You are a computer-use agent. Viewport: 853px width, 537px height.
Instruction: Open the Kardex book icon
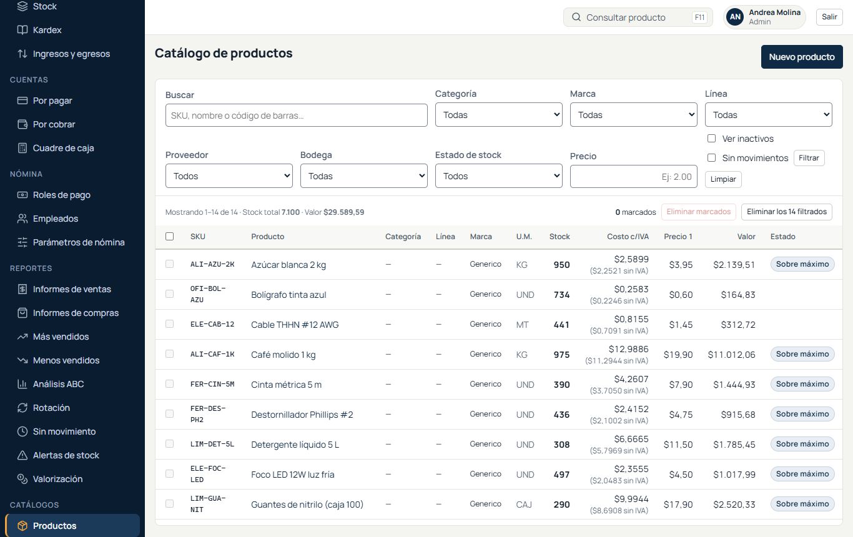coord(22,30)
